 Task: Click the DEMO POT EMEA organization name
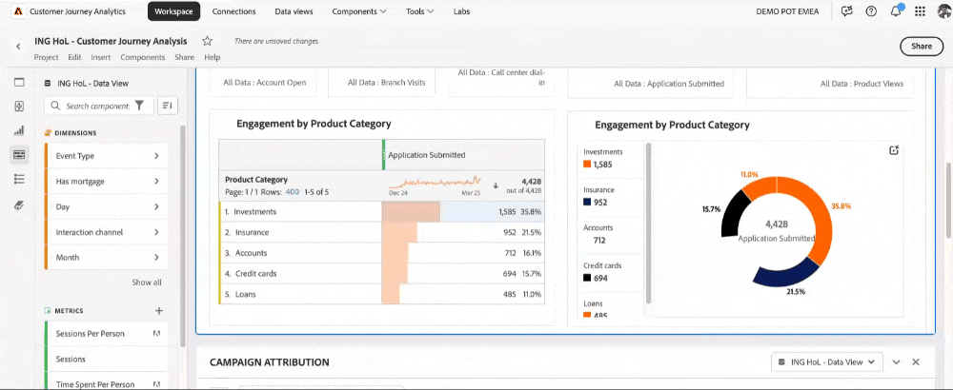787,11
